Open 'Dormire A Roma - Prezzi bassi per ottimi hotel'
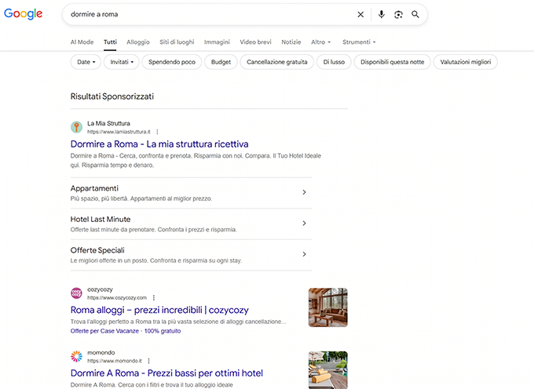The width and height of the screenshot is (534, 389). pyautogui.click(x=166, y=373)
